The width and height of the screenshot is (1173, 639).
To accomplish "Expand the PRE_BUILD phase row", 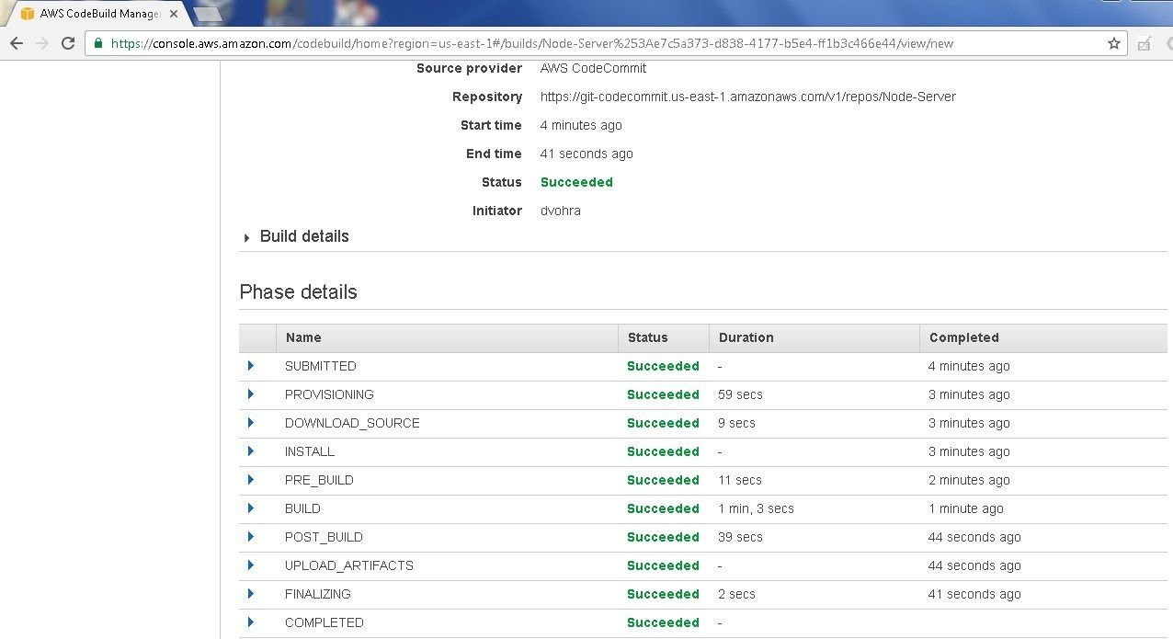I will click(x=250, y=480).
